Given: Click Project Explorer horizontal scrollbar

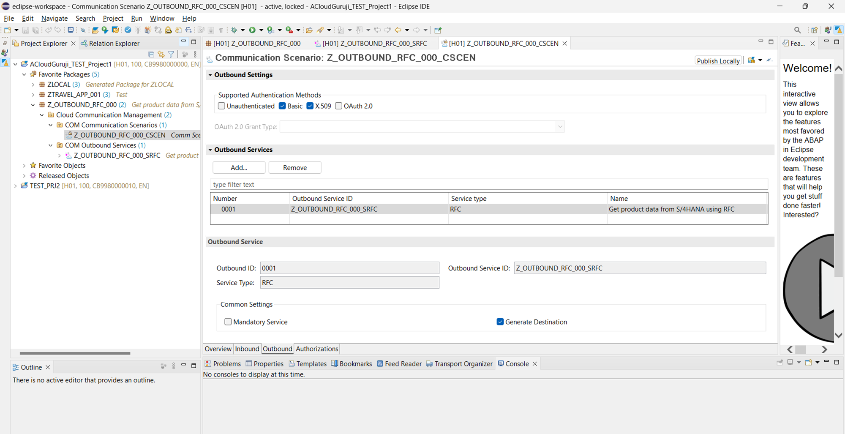Looking at the screenshot, I should click(75, 353).
